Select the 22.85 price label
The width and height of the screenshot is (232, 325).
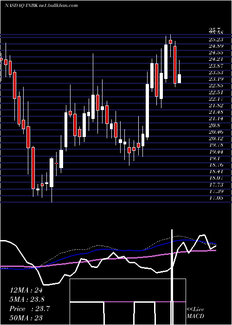[215, 86]
